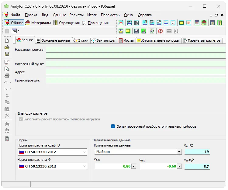Open the Расчеты menu
The height and width of the screenshot is (190, 228).
[x=77, y=15]
